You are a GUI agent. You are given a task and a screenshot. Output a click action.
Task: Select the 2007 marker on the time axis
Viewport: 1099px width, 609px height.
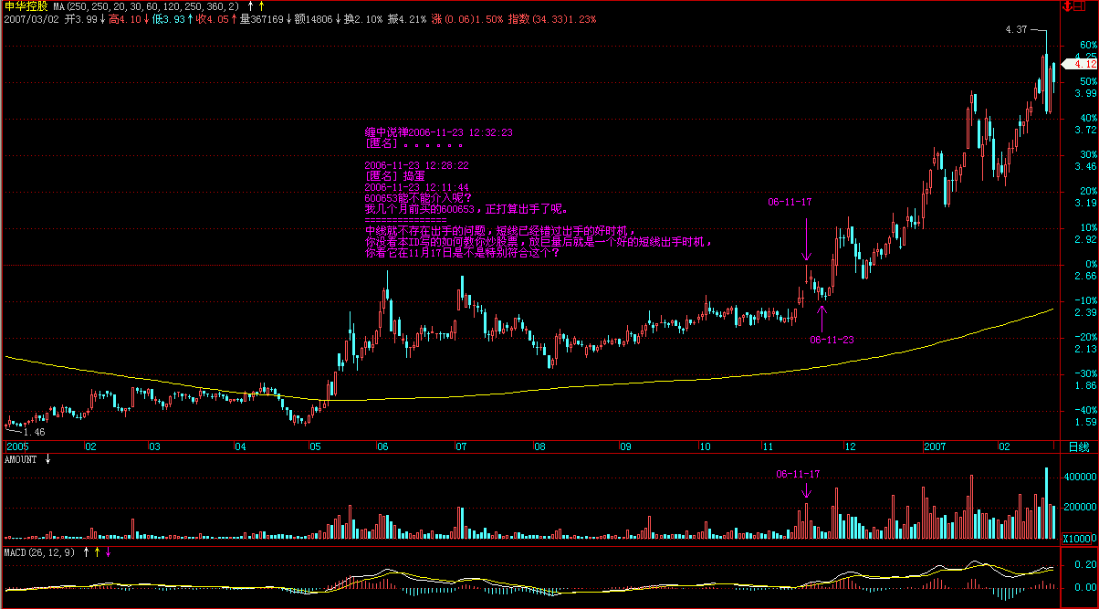point(933,447)
